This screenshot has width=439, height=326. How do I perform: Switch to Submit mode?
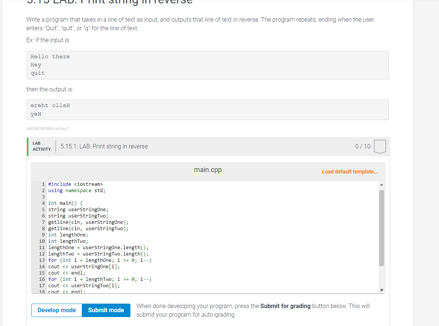(106, 310)
